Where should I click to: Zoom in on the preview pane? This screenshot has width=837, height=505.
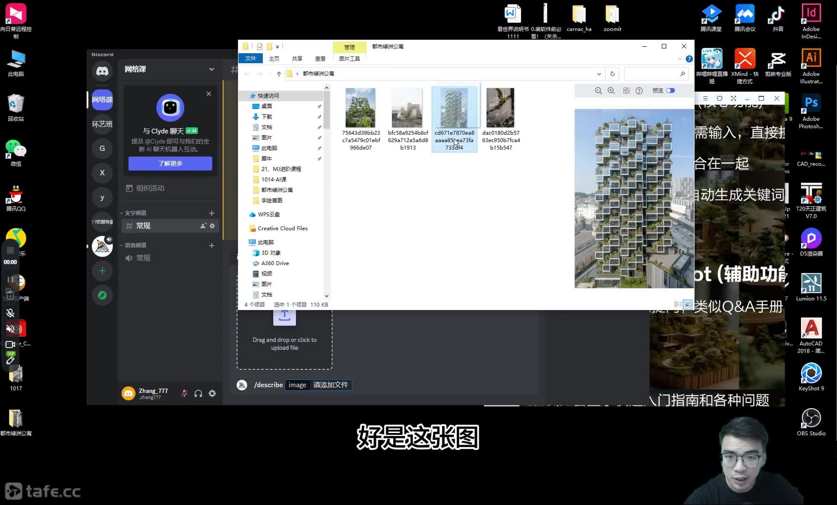[x=611, y=91]
